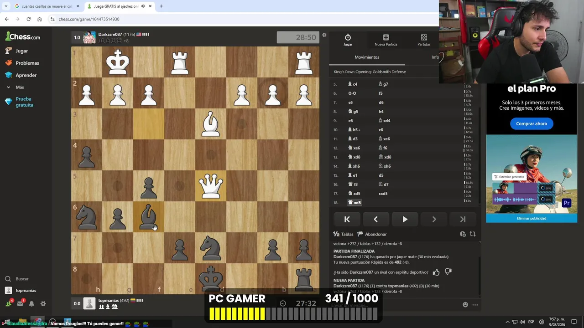Step forward one move

click(434, 219)
